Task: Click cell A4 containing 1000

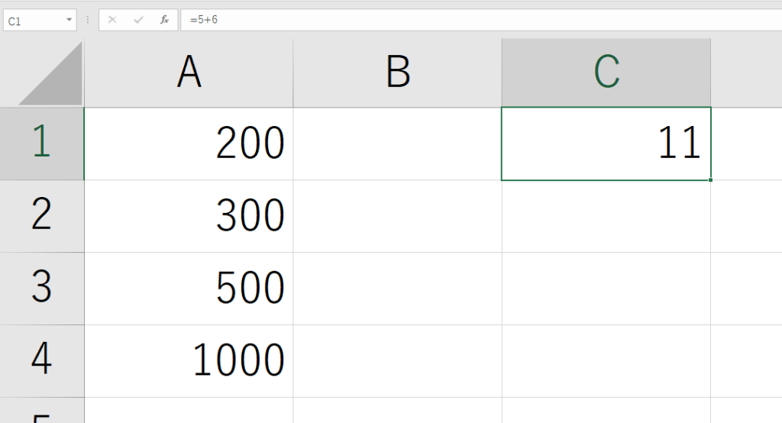Action: click(x=189, y=360)
